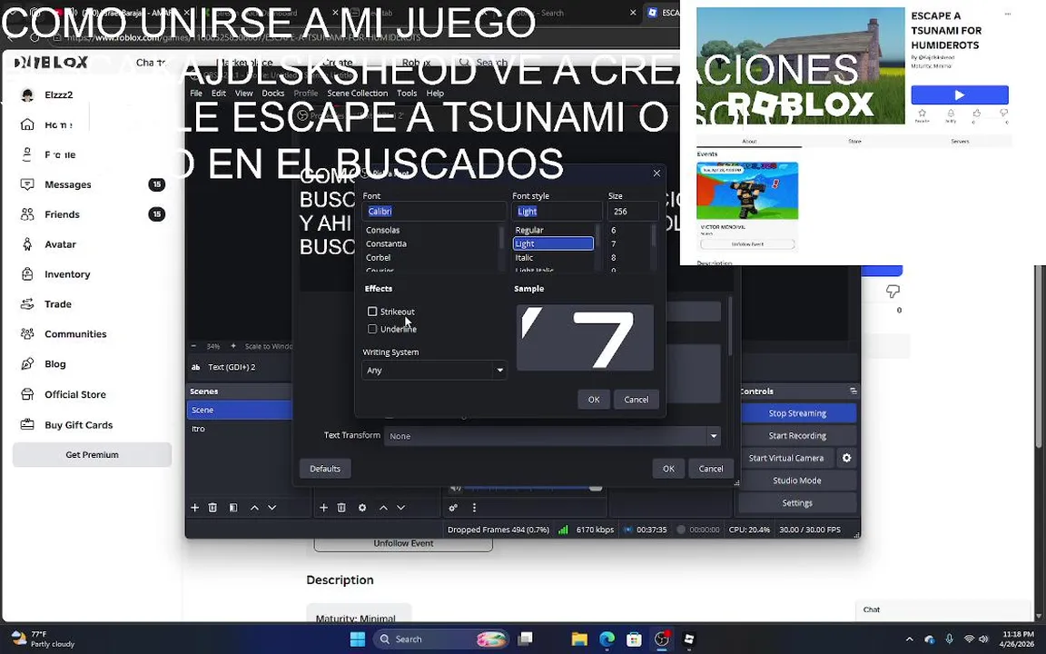Open File Explorer from the taskbar
The image size is (1046, 654).
pyautogui.click(x=579, y=639)
